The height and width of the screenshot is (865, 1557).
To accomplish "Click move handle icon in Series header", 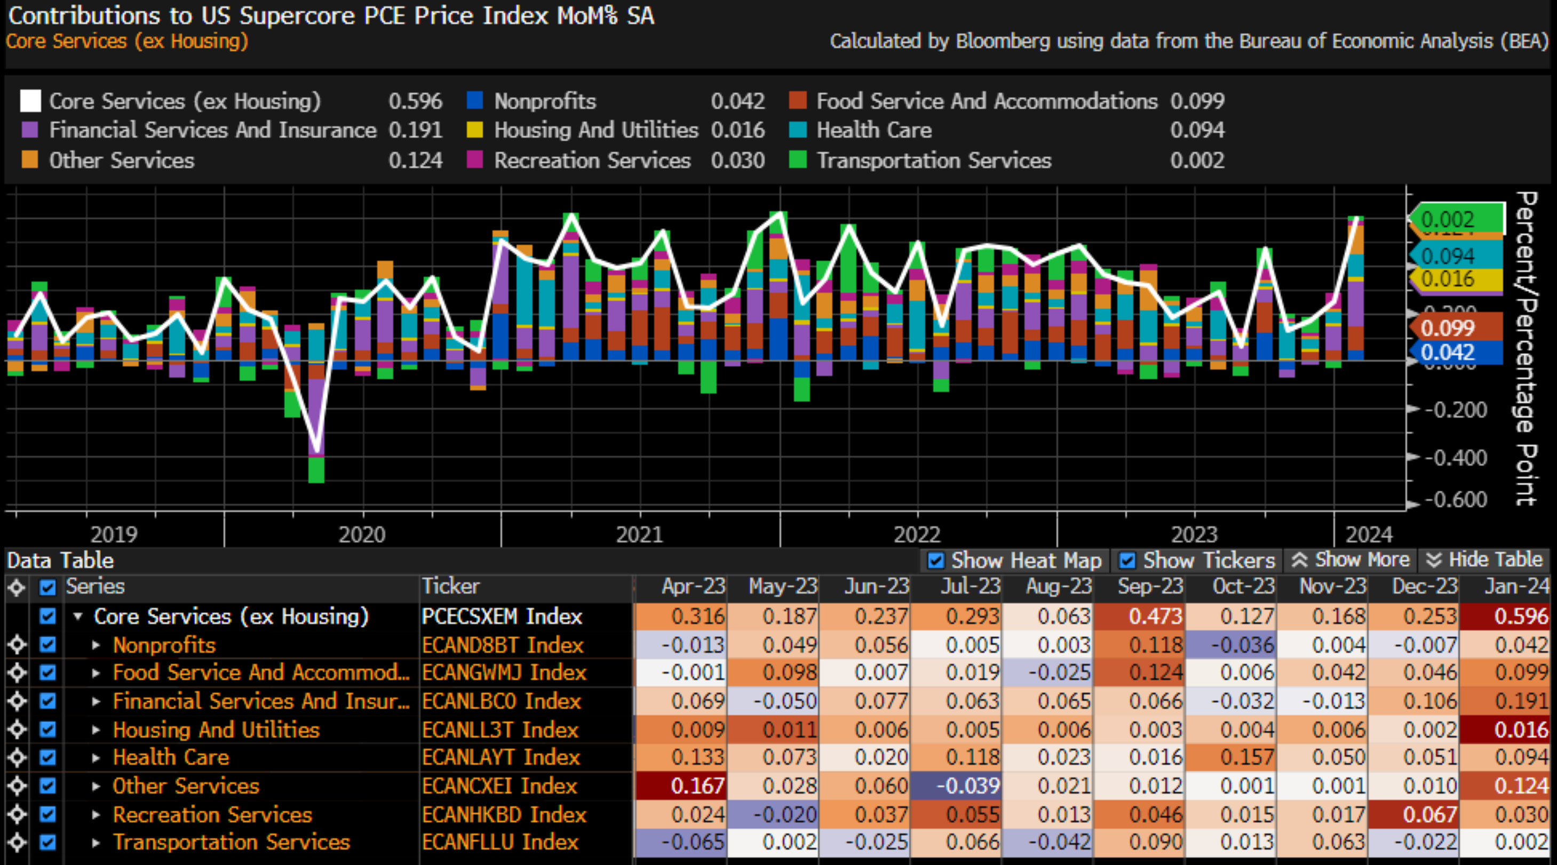I will coord(17,587).
